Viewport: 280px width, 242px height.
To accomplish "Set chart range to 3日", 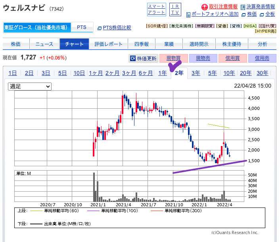I will pyautogui.click(x=46, y=73).
